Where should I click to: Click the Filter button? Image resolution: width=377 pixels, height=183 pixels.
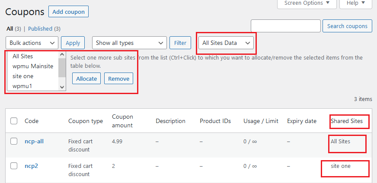click(x=180, y=43)
